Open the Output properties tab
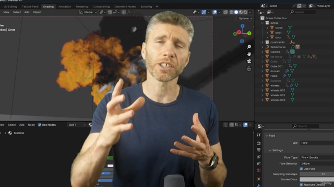This screenshot has height=187, width=334. click(x=259, y=150)
